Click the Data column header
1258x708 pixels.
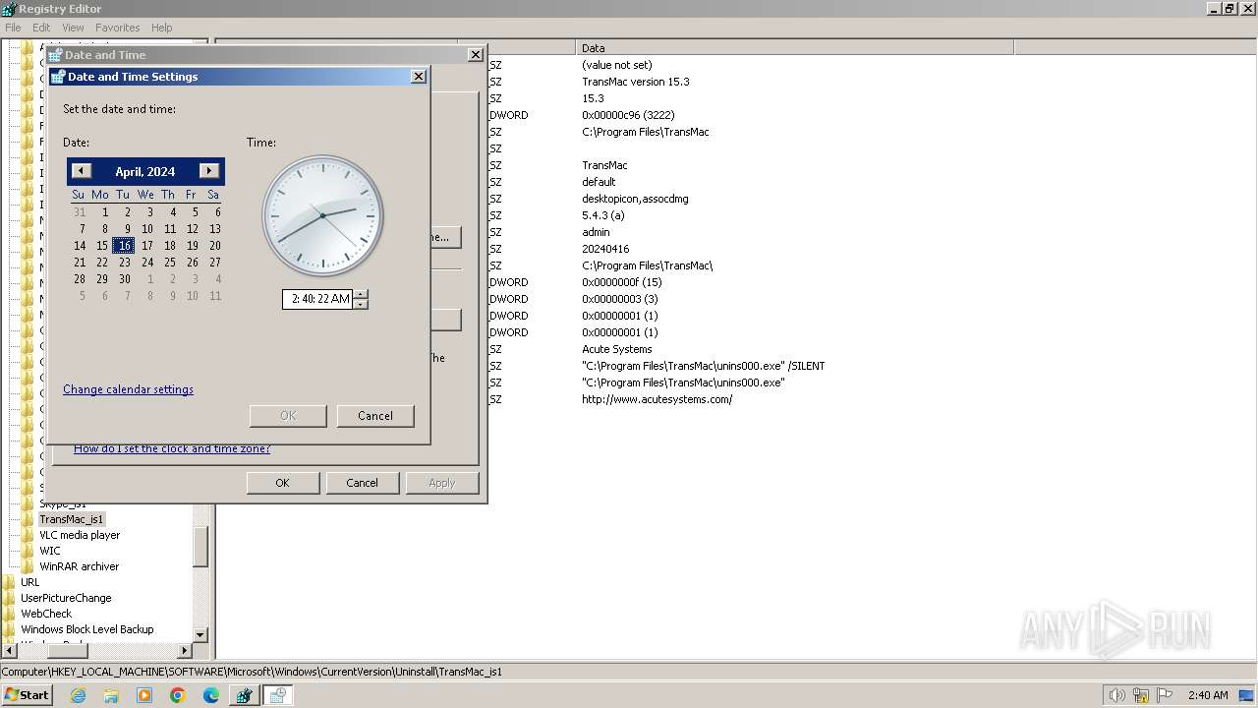pos(794,48)
